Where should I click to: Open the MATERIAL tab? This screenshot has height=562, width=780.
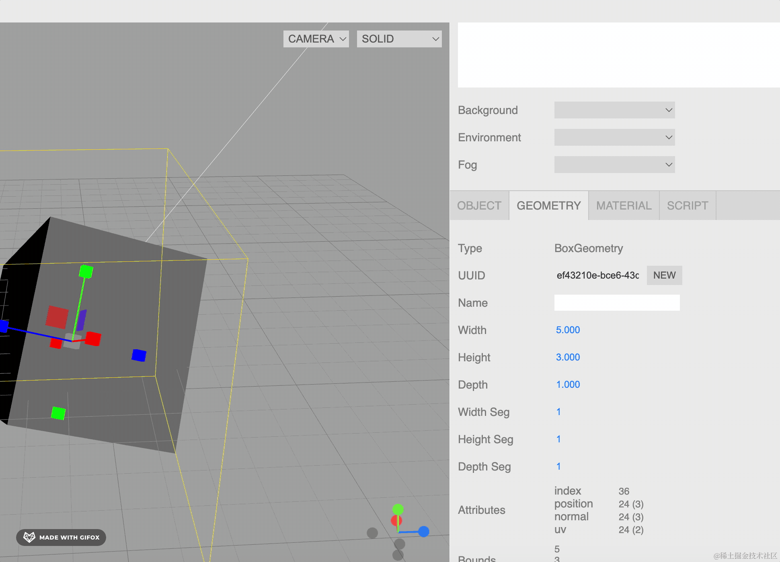[624, 206]
